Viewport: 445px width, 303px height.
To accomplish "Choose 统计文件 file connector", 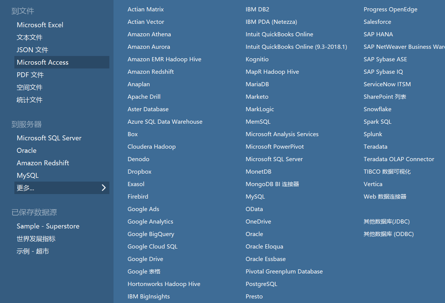I will 30,100.
